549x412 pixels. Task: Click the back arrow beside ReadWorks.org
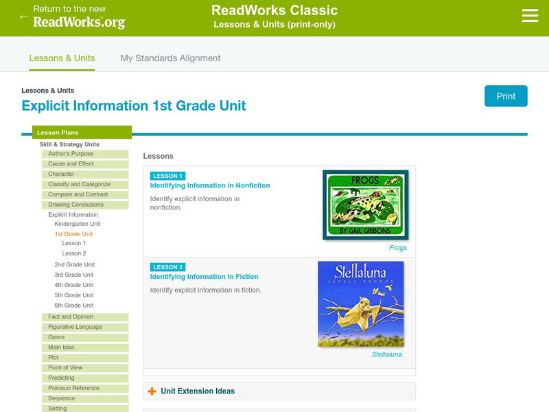point(24,16)
